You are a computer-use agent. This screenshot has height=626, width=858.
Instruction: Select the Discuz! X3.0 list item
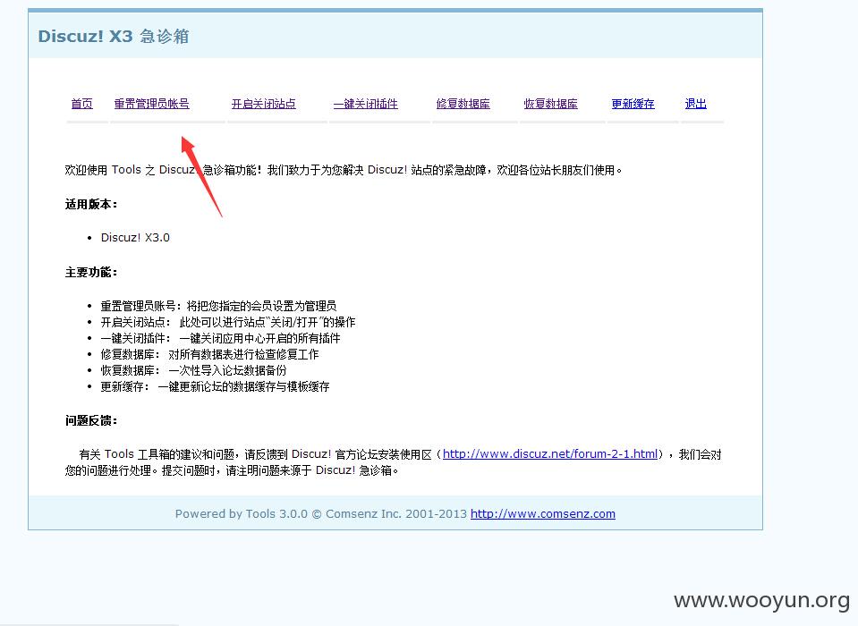(135, 238)
